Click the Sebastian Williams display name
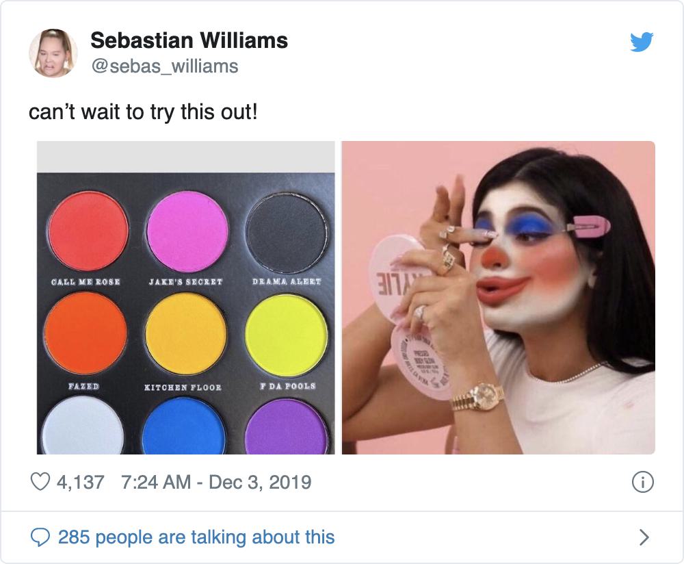Viewport: 684px width, 564px height. click(x=189, y=41)
